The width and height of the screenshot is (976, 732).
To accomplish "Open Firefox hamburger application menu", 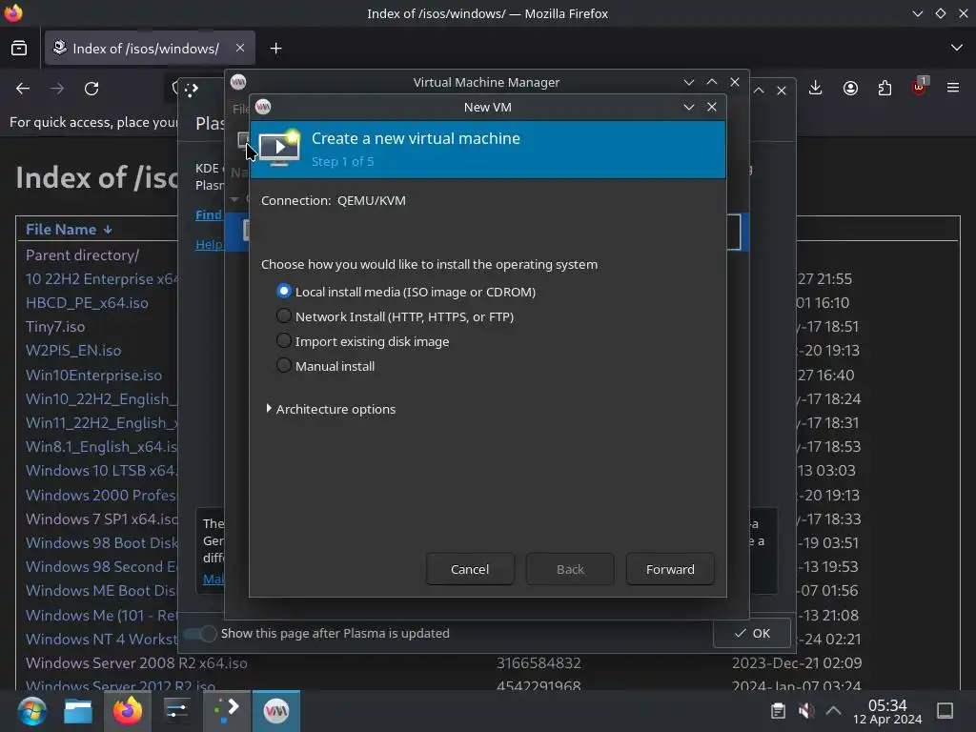I will click(953, 89).
